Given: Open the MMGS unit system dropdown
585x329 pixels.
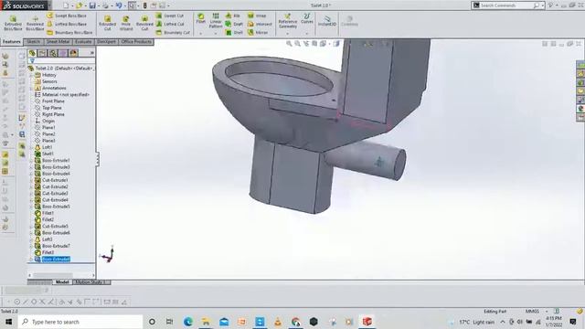Looking at the screenshot, I should [547, 311].
